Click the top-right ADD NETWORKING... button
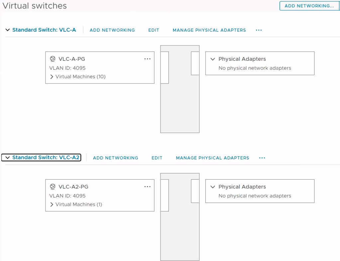Image resolution: width=340 pixels, height=261 pixels. pos(309,6)
